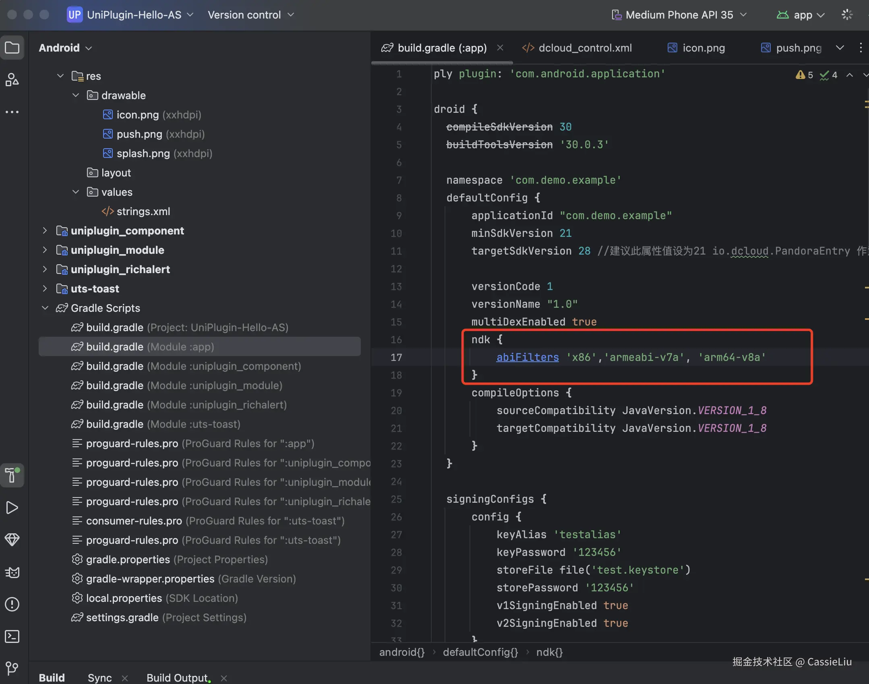The image size is (869, 684).
Task: Open the Logcat cat icon
Action: pyautogui.click(x=12, y=572)
